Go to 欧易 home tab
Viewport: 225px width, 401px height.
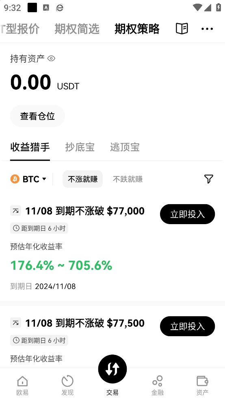click(x=22, y=386)
